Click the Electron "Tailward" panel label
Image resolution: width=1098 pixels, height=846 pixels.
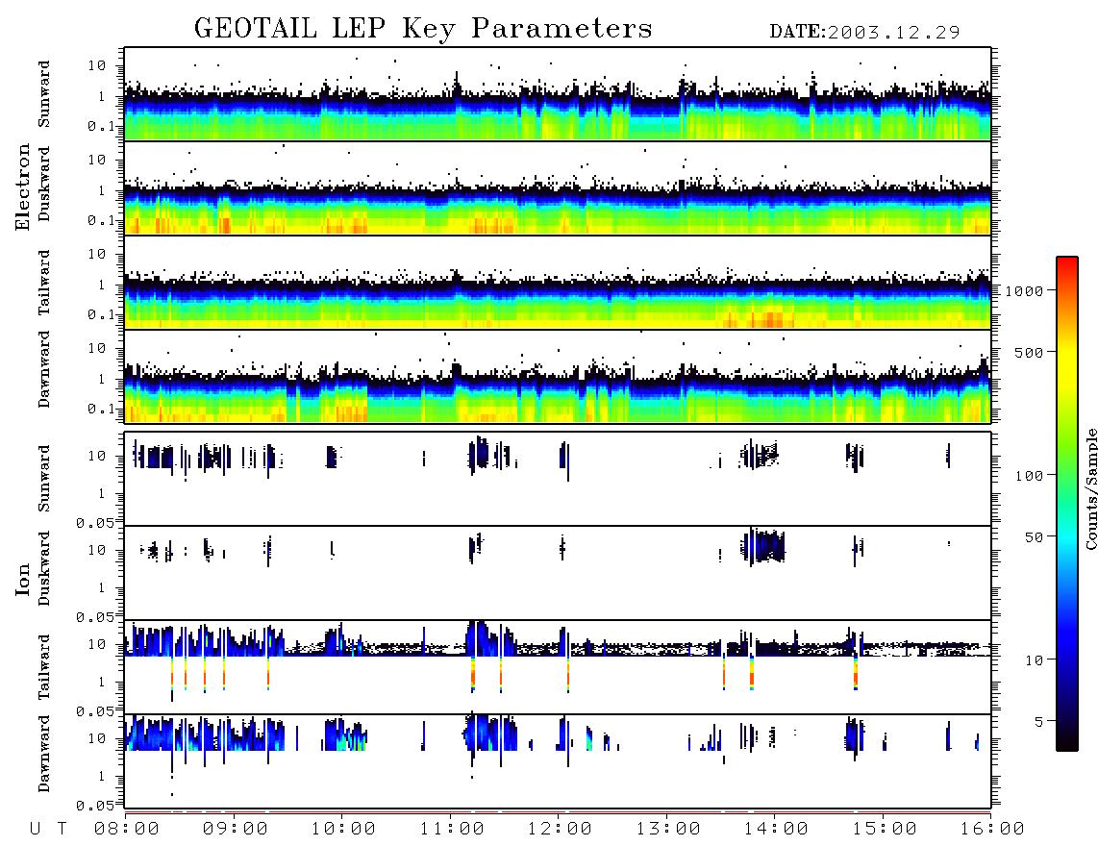point(44,282)
